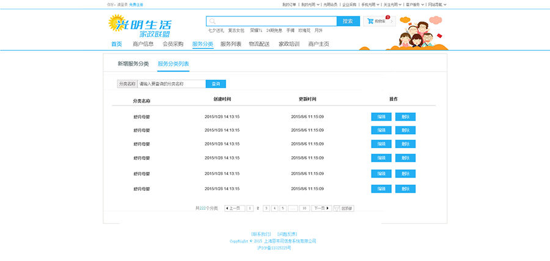Click the blue 搜索 search button
Viewport: 550px width, 261px height.
347,21
